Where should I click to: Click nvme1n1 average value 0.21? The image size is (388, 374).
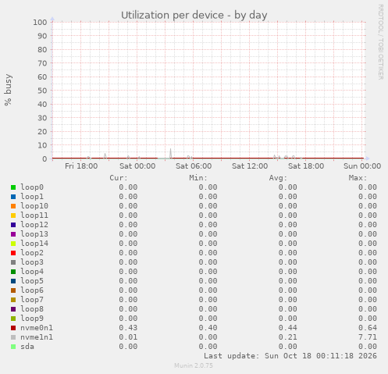click(x=288, y=337)
